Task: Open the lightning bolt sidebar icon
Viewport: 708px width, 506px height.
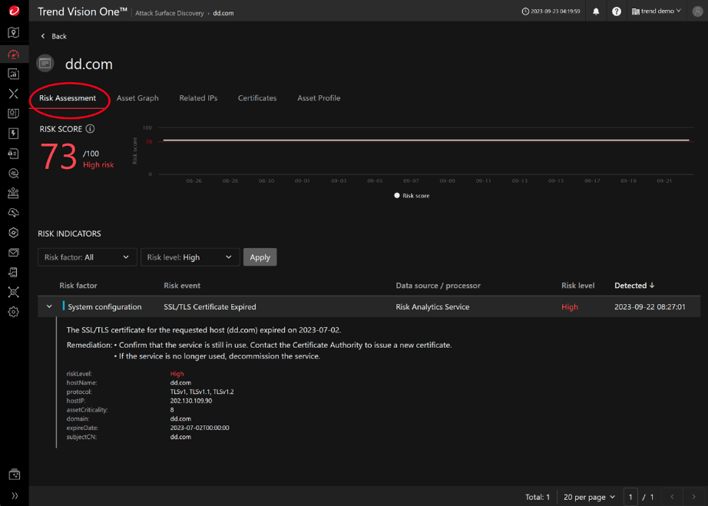Action: [13, 134]
